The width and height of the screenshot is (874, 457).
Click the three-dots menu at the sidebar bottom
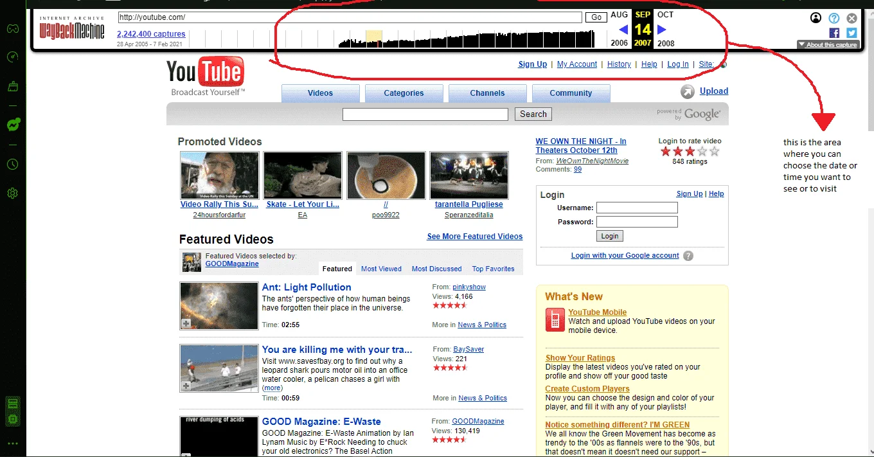[12, 444]
